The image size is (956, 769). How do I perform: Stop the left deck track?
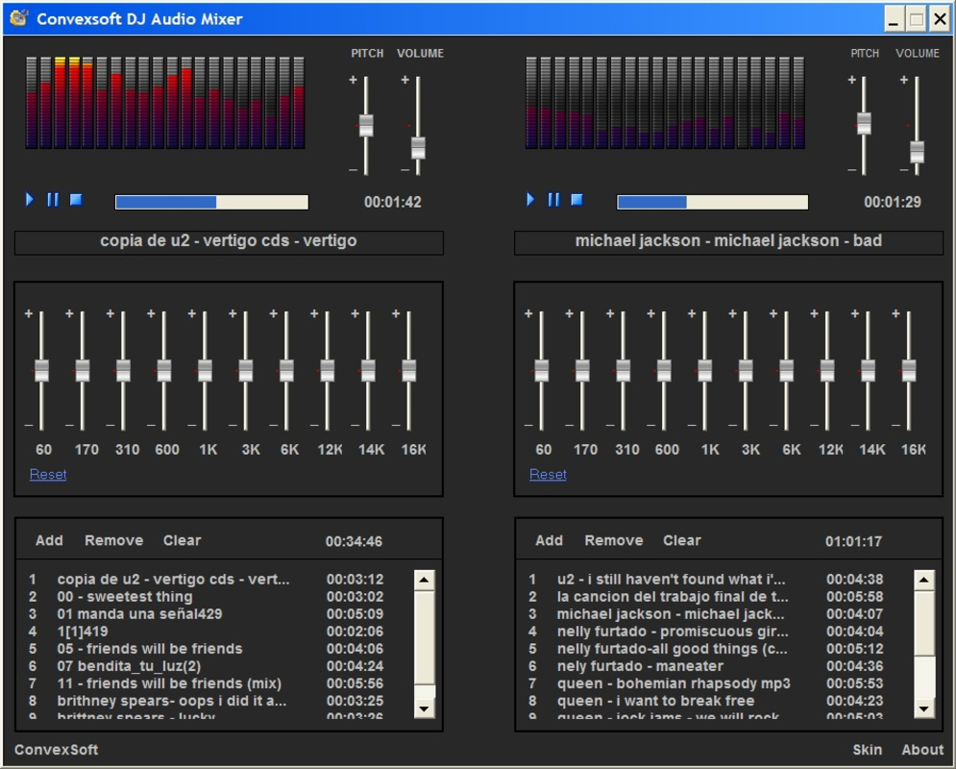(76, 199)
